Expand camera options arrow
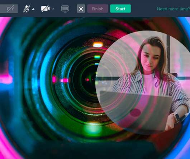 click(x=53, y=9)
